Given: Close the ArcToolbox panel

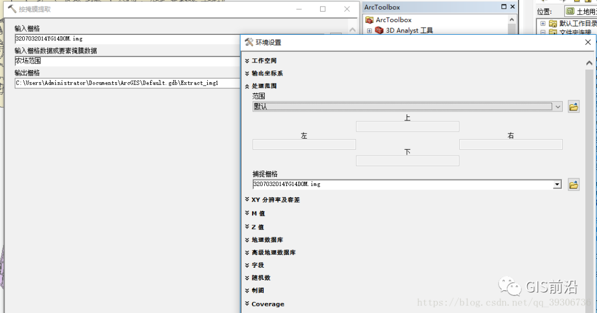Looking at the screenshot, I should point(512,7).
